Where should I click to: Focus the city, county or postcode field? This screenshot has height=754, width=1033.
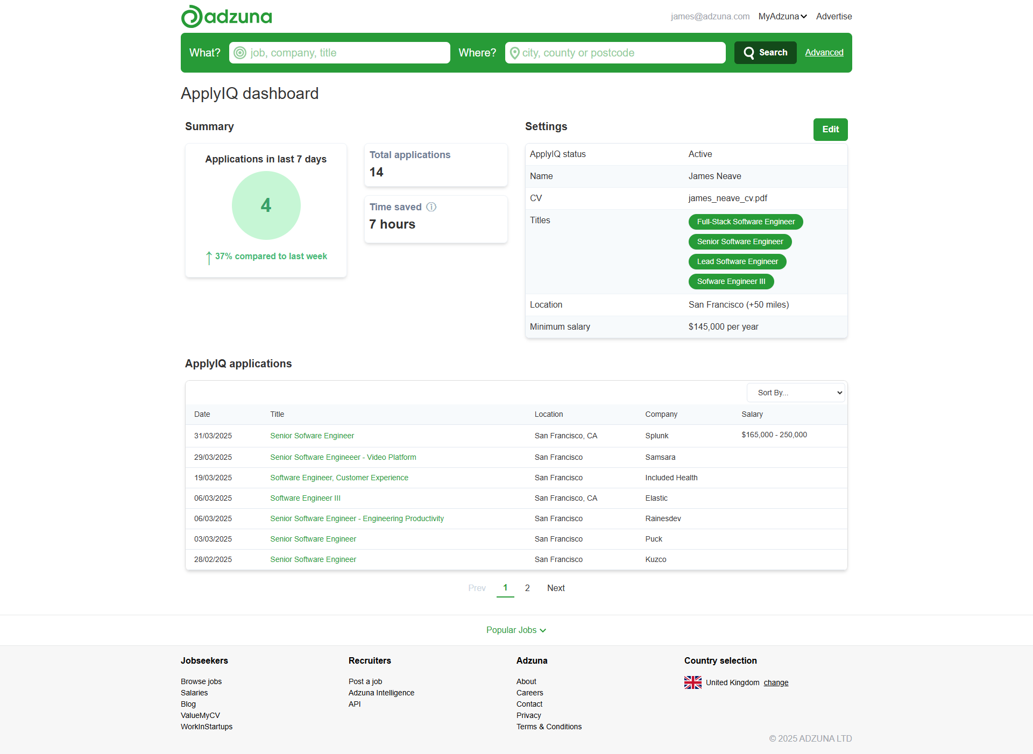pyautogui.click(x=615, y=53)
